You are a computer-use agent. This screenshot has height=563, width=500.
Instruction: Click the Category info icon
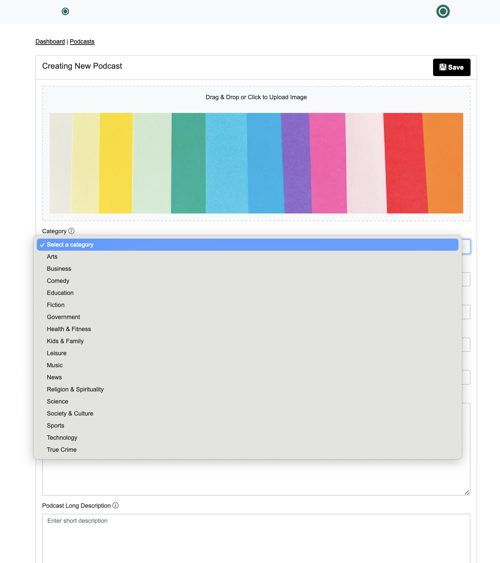point(71,231)
